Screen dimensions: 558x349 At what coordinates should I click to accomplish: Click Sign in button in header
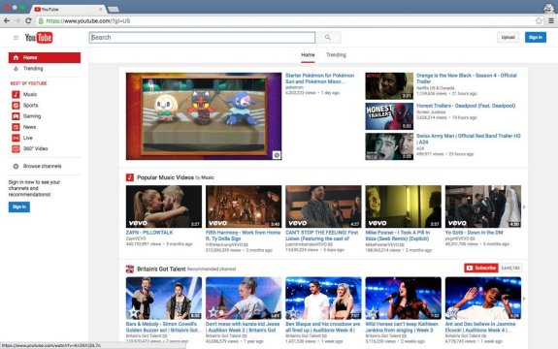pyautogui.click(x=536, y=37)
